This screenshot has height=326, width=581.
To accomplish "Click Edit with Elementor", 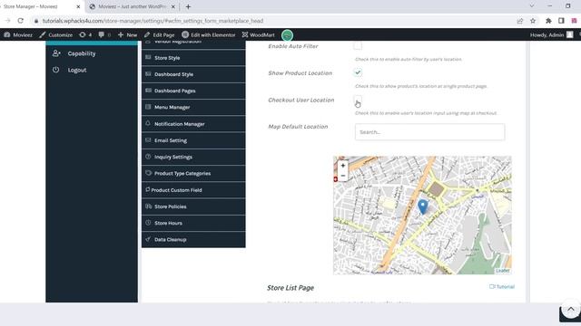I will 209,34.
